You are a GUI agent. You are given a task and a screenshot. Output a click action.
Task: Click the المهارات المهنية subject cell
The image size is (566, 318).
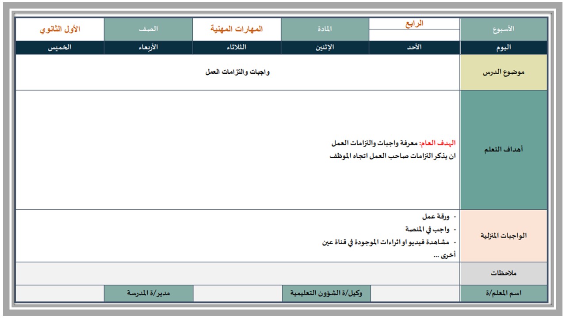[237, 29]
